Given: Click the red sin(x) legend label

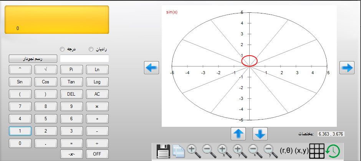Looking at the screenshot, I should 172,12.
